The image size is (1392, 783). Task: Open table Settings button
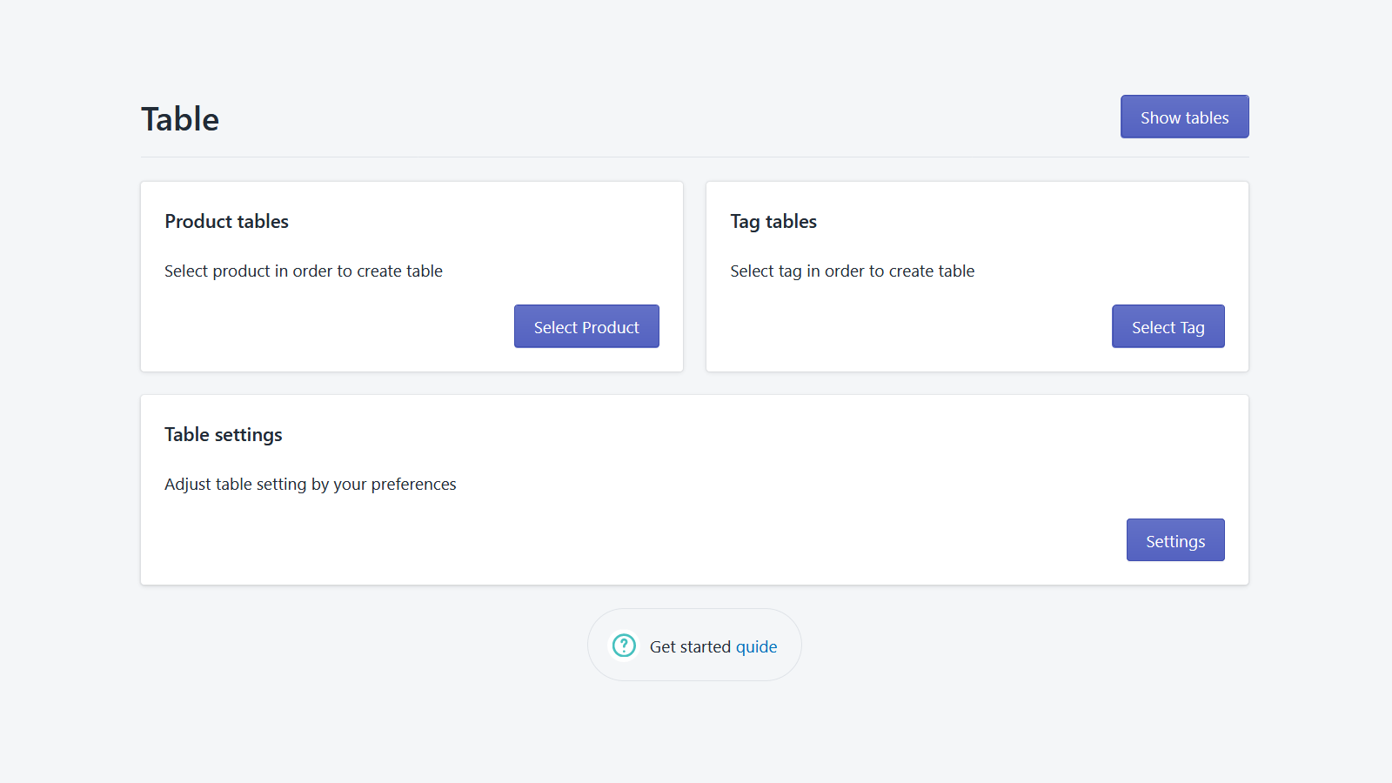pyautogui.click(x=1175, y=540)
